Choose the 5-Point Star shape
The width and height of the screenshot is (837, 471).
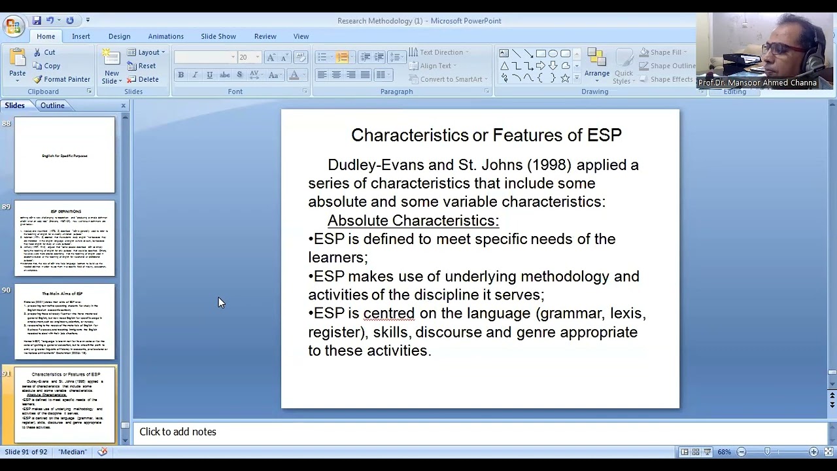point(565,78)
